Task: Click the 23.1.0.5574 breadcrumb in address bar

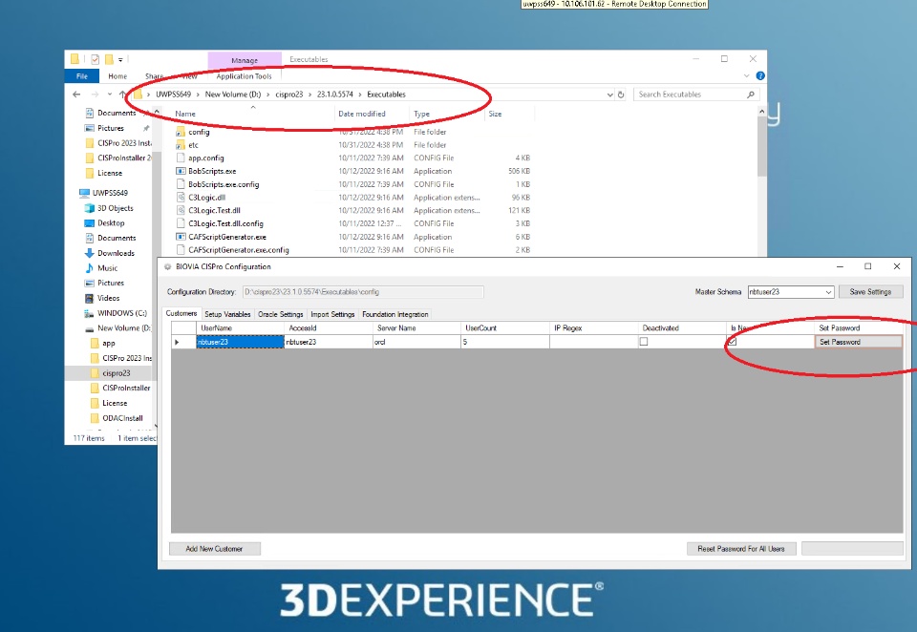Action: [x=335, y=95]
